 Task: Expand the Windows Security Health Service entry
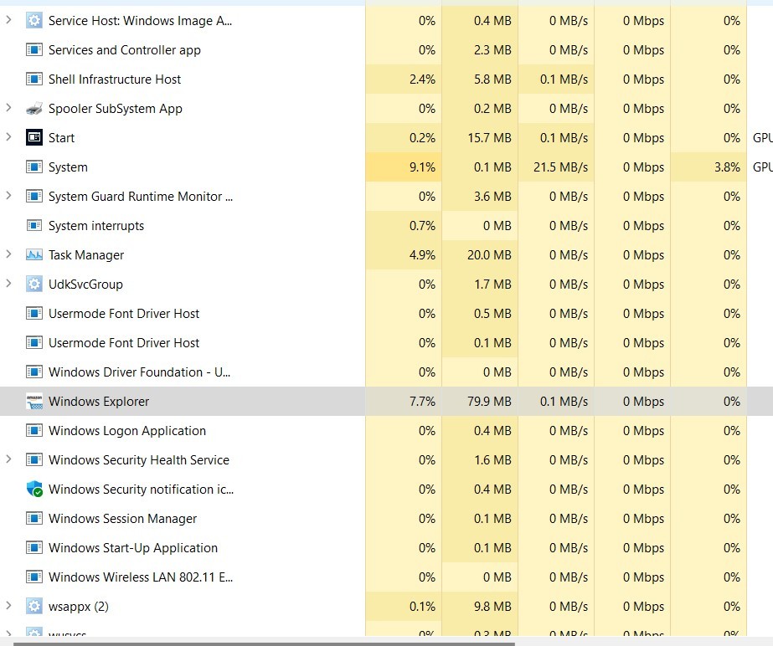click(8, 459)
